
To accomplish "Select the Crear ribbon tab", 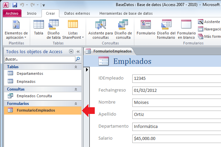I will click(50, 13).
